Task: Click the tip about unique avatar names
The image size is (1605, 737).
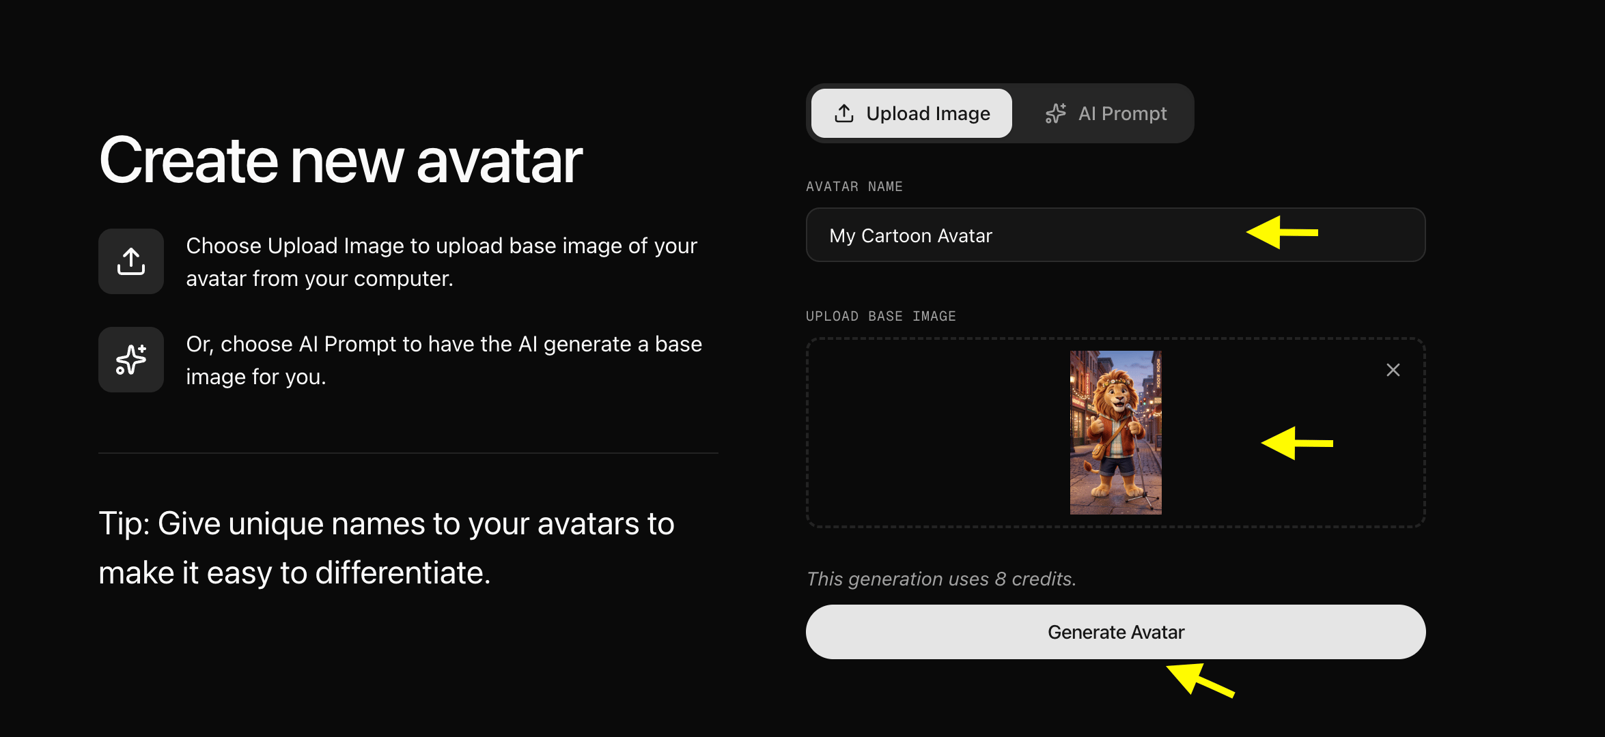Action: pos(387,548)
